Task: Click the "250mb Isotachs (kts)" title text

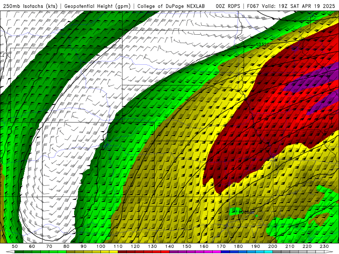Action: pos(30,6)
